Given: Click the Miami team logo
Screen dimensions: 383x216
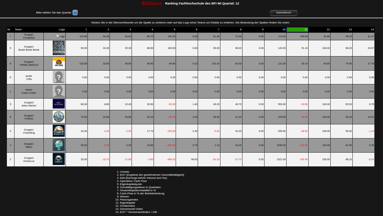Looking at the screenshot, I should (x=59, y=145).
